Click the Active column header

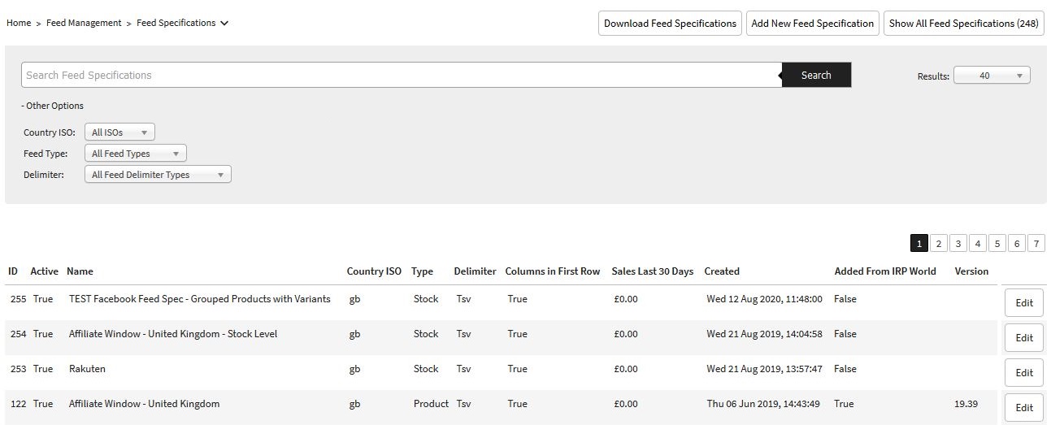coord(45,271)
